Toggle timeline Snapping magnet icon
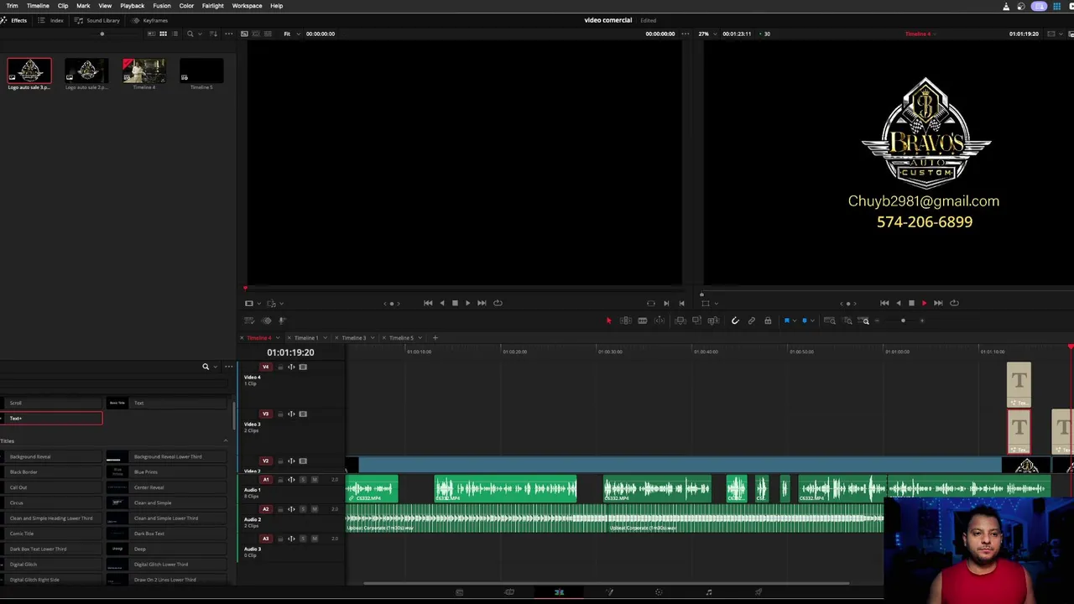The height and width of the screenshot is (604, 1074). pos(735,320)
